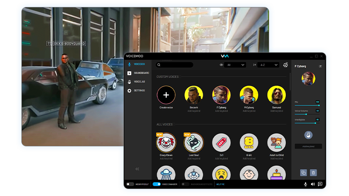
Task: Collapse the sidebar with double chevron
Action: 137,169
